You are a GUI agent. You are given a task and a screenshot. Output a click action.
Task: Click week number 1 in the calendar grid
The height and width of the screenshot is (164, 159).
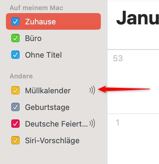coord(117,122)
